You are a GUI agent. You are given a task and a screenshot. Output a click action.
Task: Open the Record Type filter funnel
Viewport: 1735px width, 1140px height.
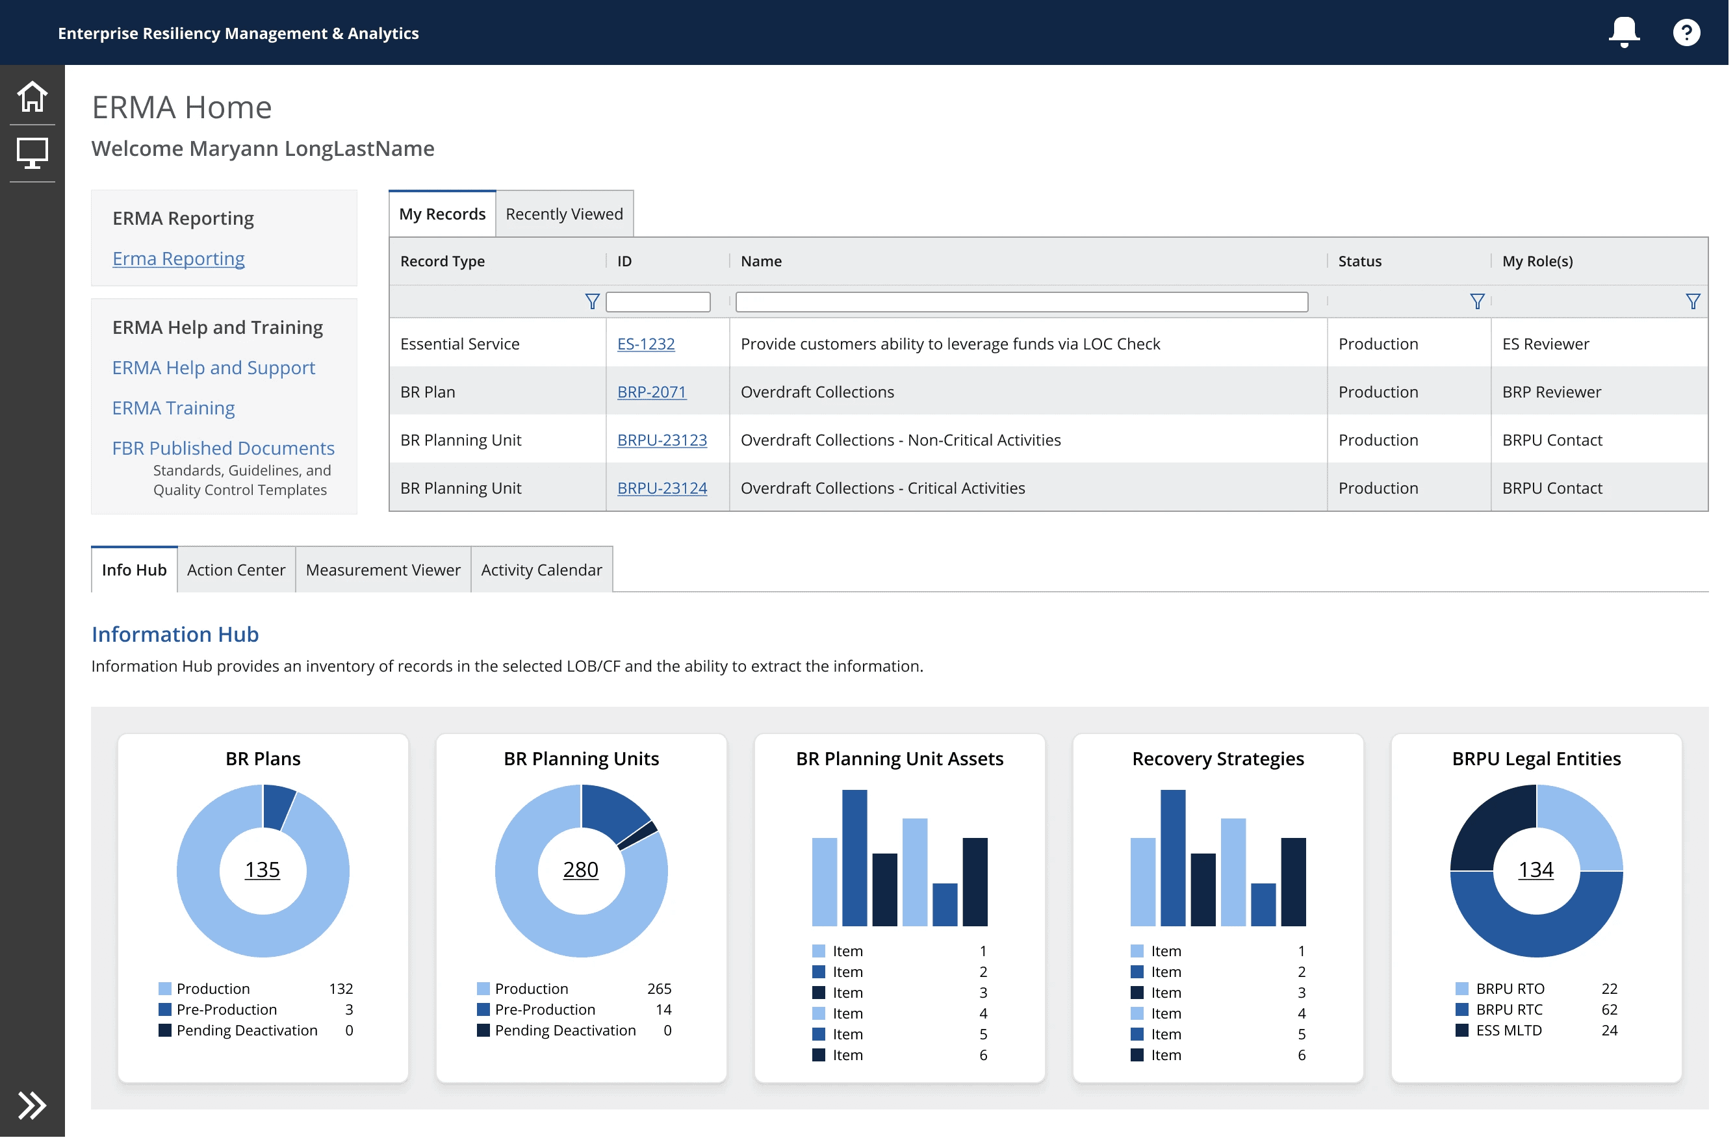pyautogui.click(x=594, y=302)
